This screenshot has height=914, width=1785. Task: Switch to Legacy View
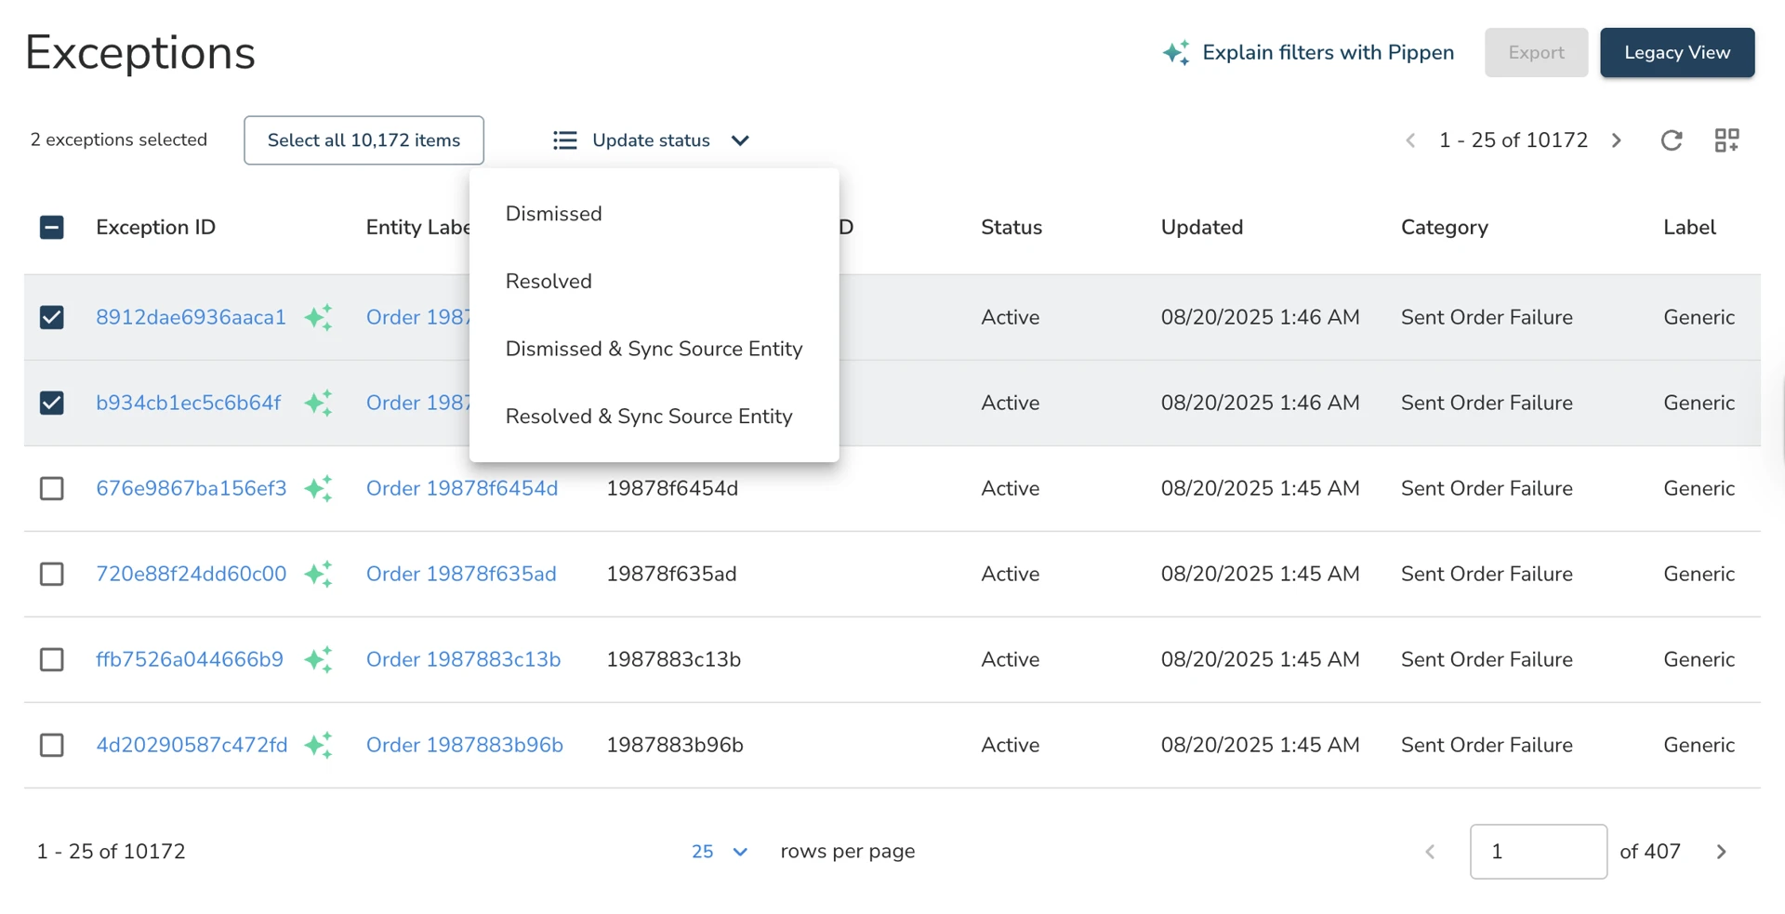(1677, 53)
